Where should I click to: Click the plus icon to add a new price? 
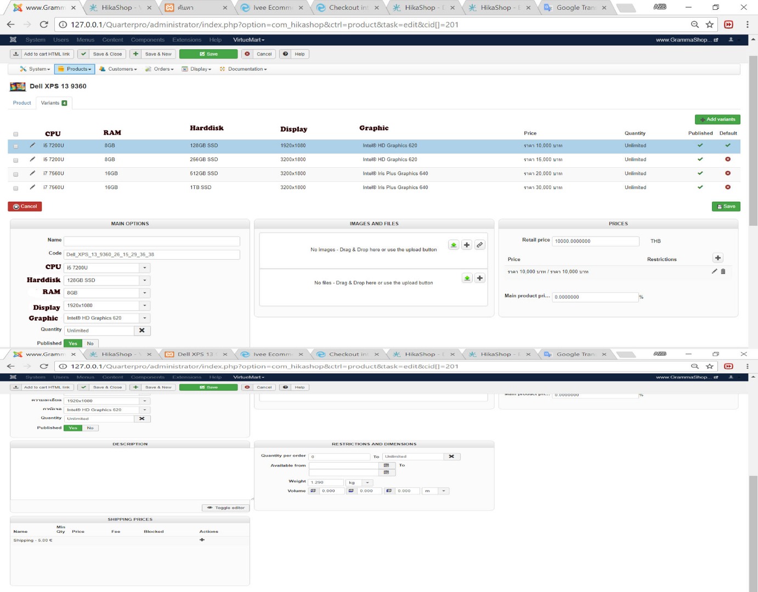click(x=717, y=258)
